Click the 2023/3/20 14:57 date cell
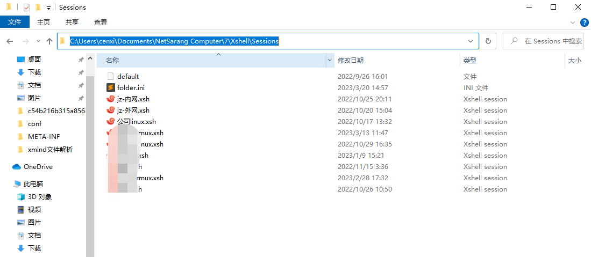 pos(362,87)
